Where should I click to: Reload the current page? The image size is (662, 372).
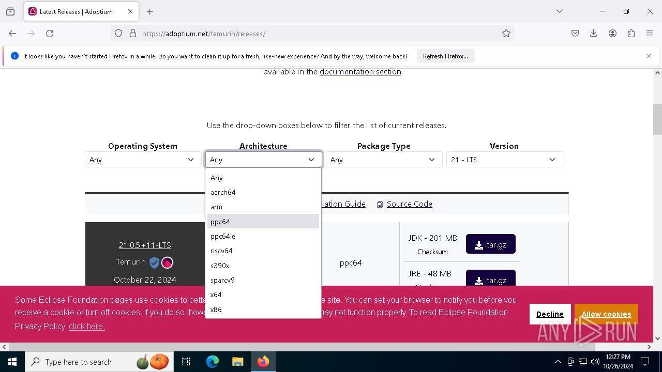(x=50, y=34)
